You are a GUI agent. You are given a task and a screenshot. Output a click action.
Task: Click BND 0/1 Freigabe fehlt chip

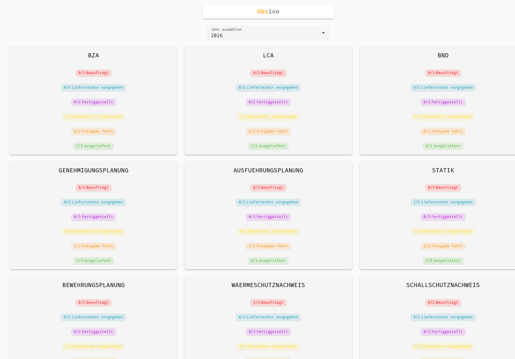coord(443,132)
